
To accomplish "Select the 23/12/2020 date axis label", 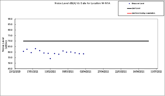I will click(x=15, y=71).
